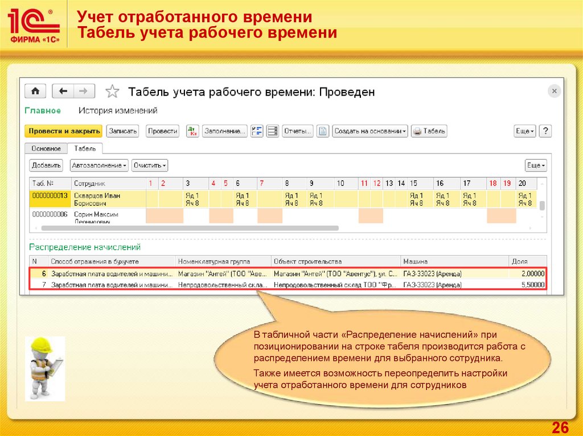The width and height of the screenshot is (583, 436).
Task: Click the checklist structure icon in toolbar
Action: tap(257, 131)
